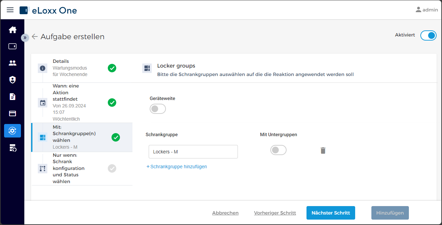
Task: Open the documents sidebar icon
Action: pyautogui.click(x=13, y=97)
